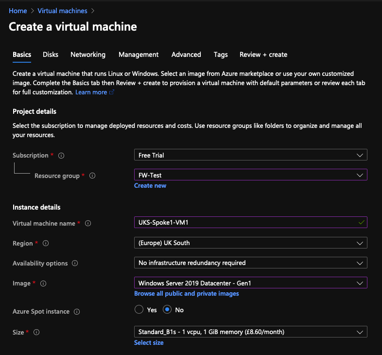Click the Resource group info icon

point(92,176)
